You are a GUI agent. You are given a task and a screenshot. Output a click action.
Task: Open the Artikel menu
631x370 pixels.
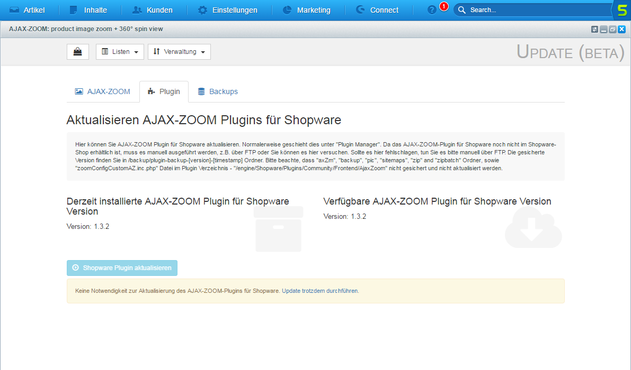tap(27, 10)
